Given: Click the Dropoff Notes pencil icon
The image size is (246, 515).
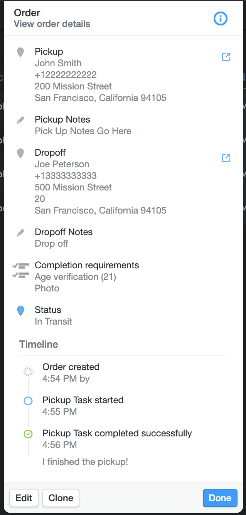Looking at the screenshot, I should 21,233.
